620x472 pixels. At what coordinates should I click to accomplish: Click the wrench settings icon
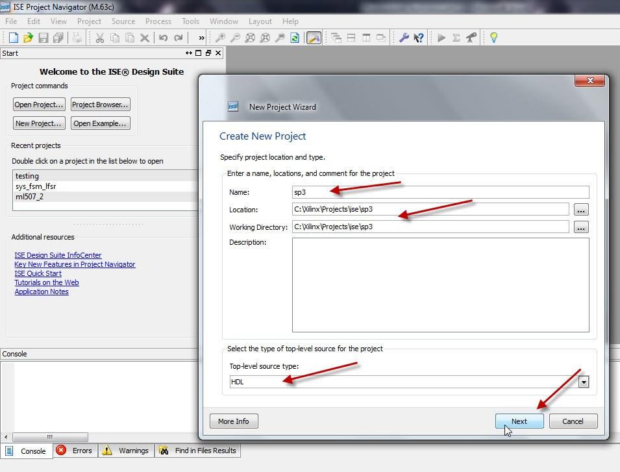(x=404, y=38)
